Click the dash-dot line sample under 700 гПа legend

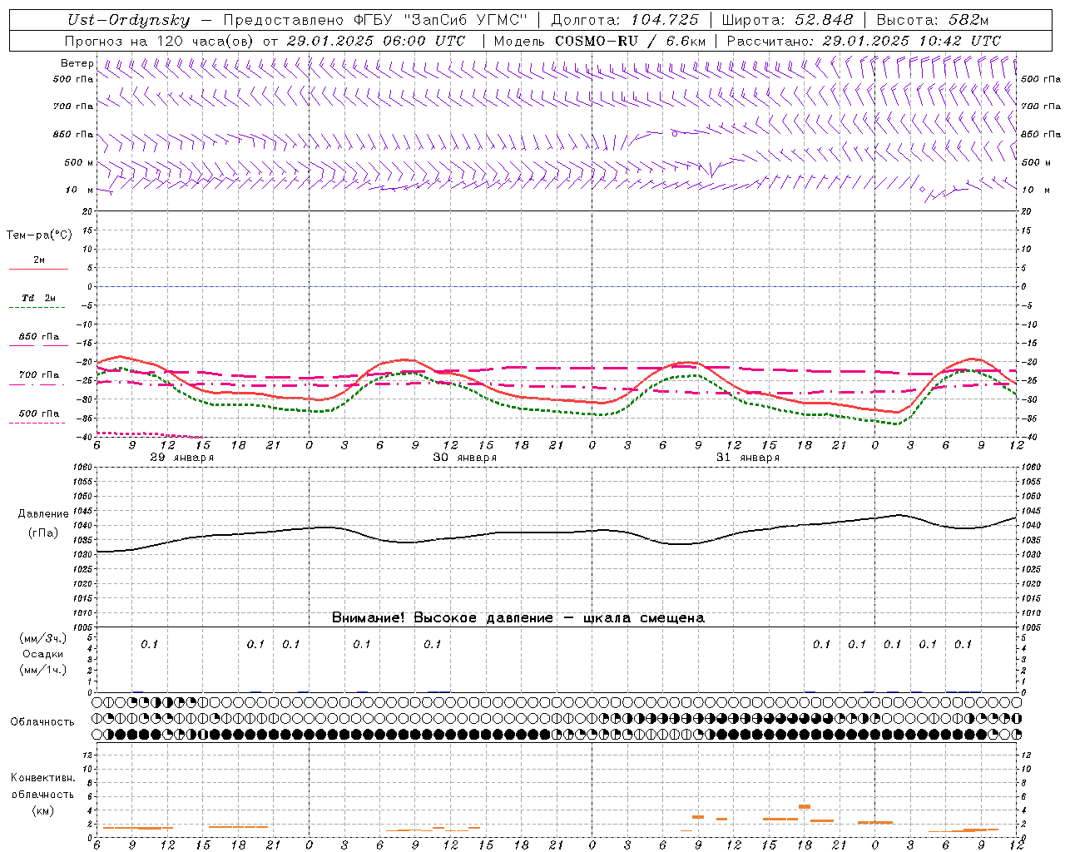(x=37, y=384)
